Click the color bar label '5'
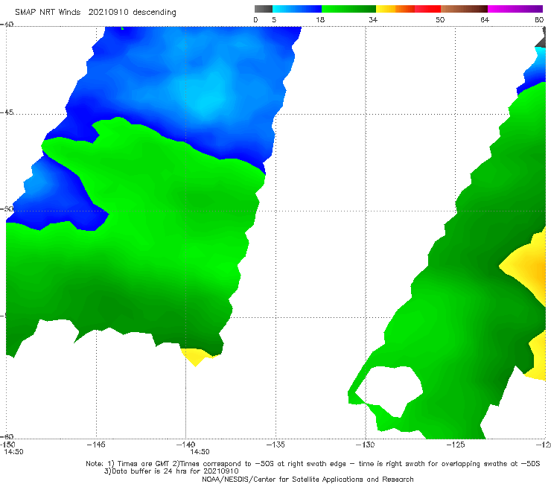551x484 pixels. click(x=274, y=20)
